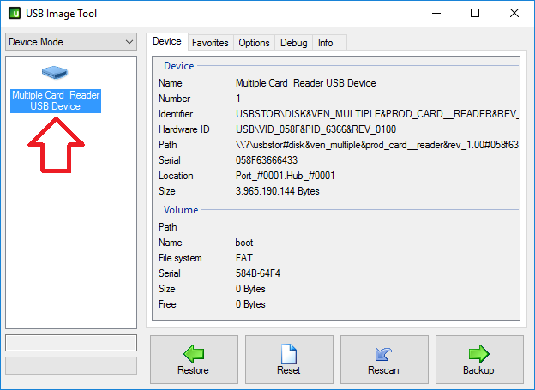
Task: Open the Device Mode dropdown
Action: (x=71, y=42)
